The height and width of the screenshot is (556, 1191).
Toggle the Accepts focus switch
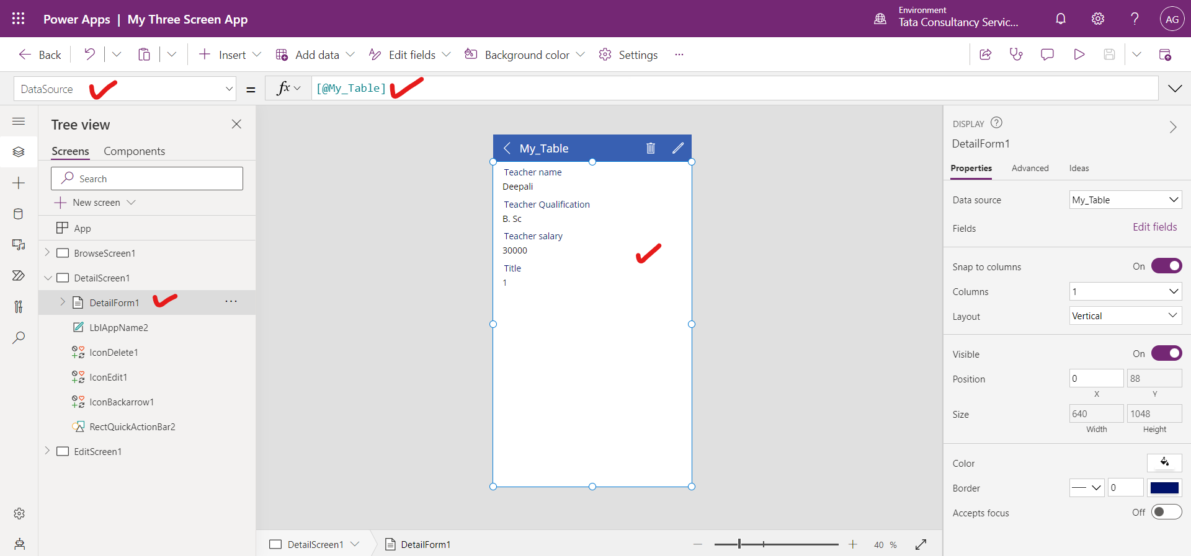(1166, 512)
